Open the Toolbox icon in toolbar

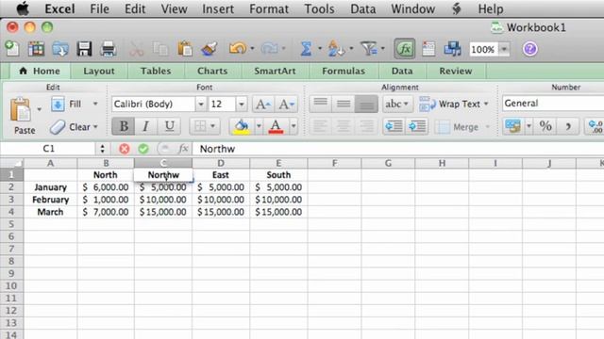click(x=428, y=49)
